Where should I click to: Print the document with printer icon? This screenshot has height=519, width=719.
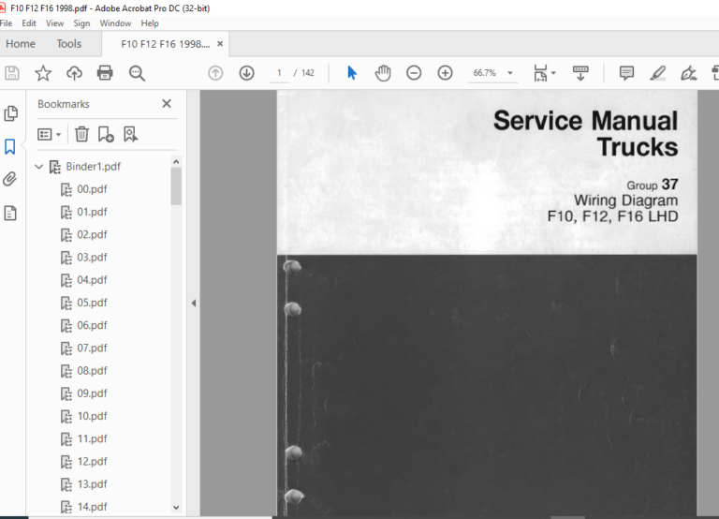pos(105,73)
